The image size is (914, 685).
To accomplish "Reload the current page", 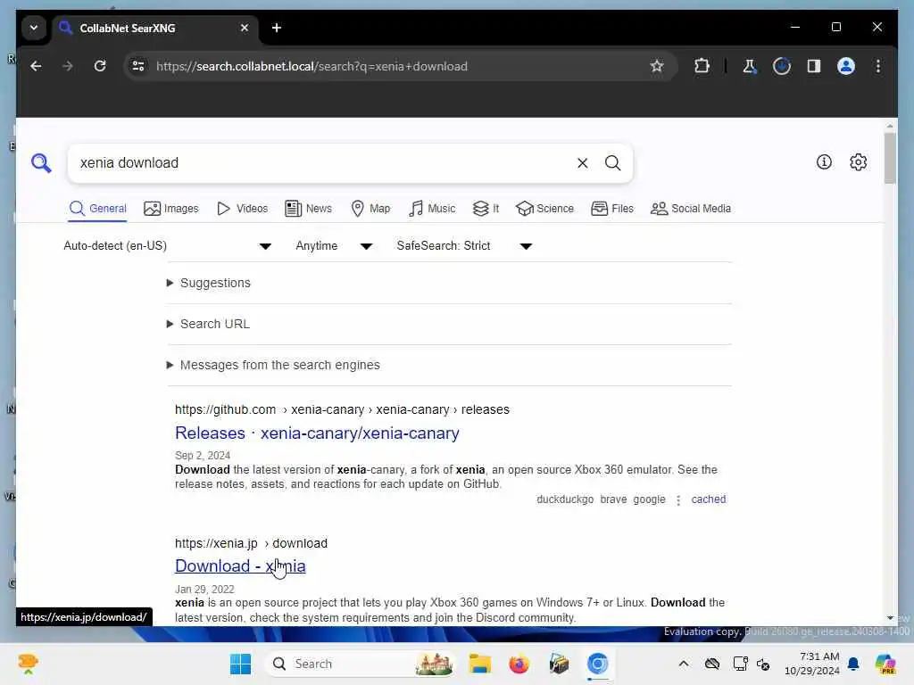I will [x=100, y=66].
